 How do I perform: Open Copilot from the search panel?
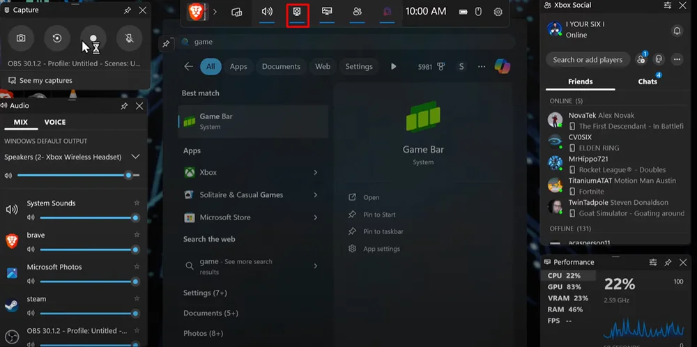pyautogui.click(x=503, y=67)
